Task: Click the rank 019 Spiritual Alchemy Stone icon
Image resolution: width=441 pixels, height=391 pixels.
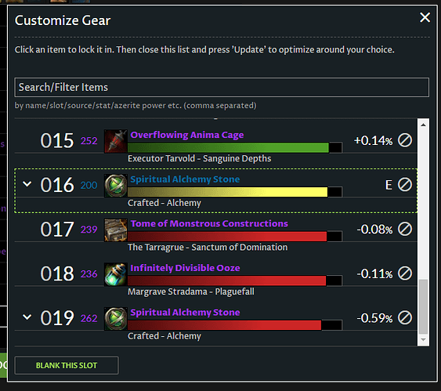Action: (x=116, y=318)
